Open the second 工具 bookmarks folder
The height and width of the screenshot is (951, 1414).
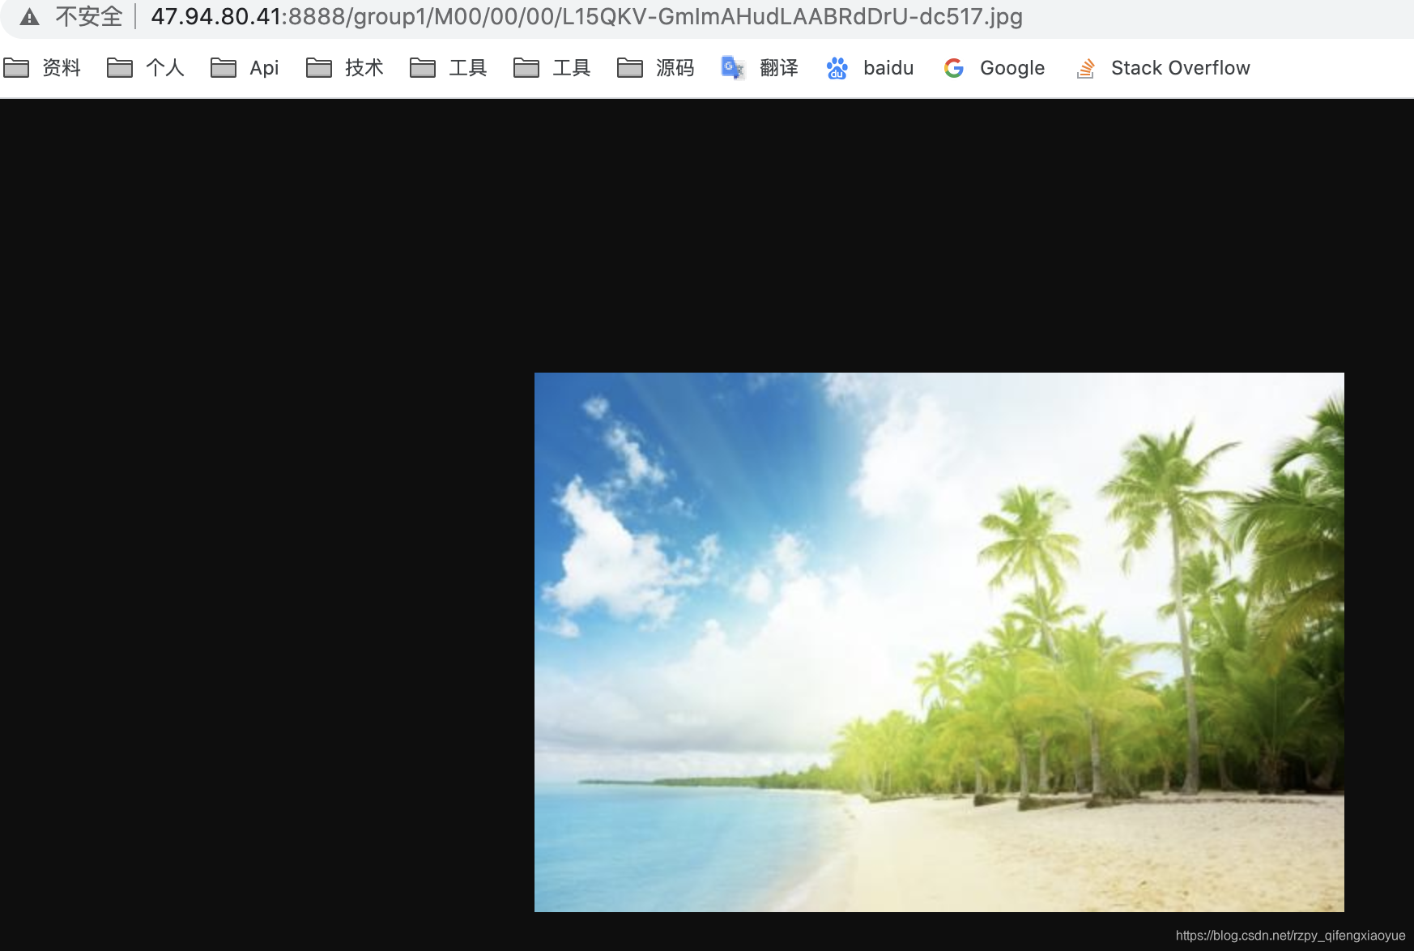(572, 68)
